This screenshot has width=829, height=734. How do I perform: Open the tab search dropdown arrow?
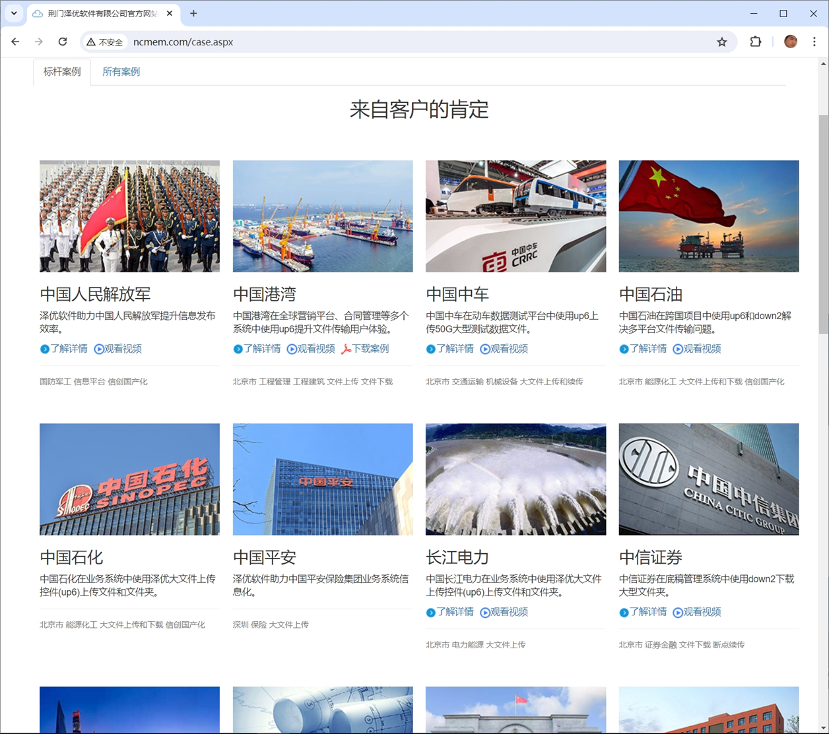[x=14, y=13]
